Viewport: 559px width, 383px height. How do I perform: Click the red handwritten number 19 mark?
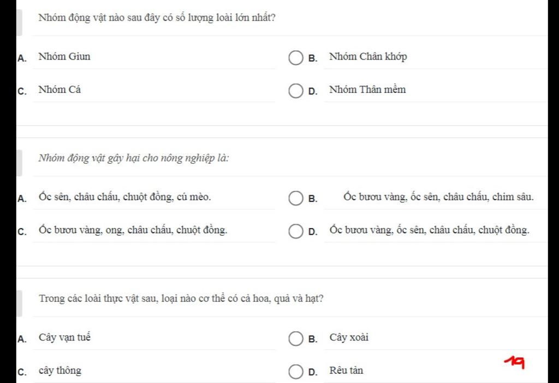(514, 362)
